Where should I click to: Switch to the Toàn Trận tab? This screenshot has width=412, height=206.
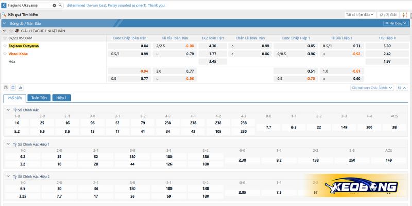tap(39, 98)
